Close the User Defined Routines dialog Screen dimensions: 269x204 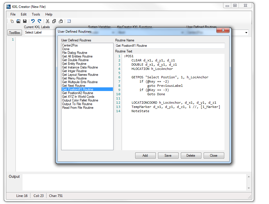coord(223,30)
